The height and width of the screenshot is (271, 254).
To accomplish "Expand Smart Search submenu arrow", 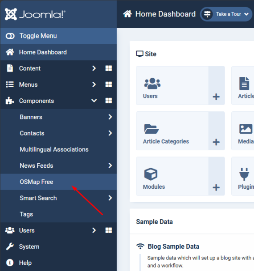I will (110, 198).
